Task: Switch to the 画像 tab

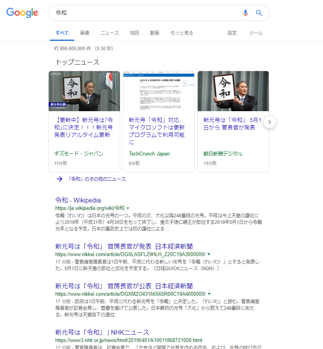Action: click(x=85, y=33)
